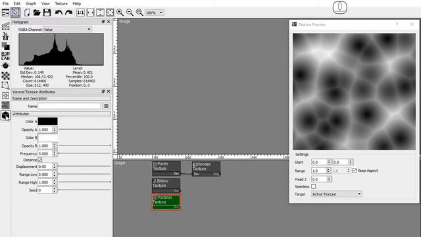Click Texture Preview help question mark

click(397, 24)
